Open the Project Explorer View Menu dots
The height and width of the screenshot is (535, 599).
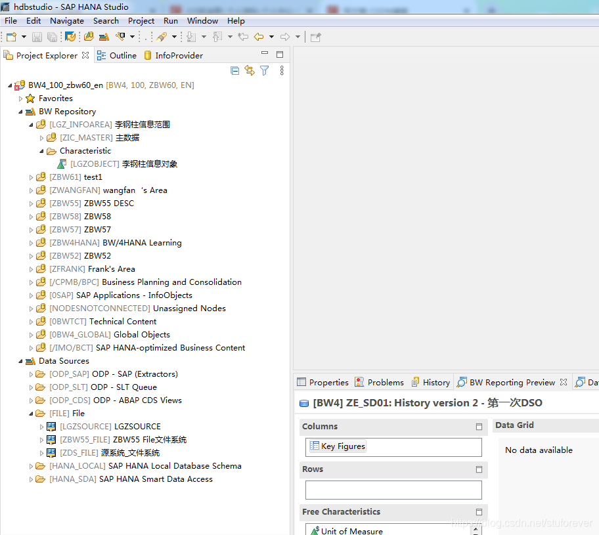coord(282,71)
